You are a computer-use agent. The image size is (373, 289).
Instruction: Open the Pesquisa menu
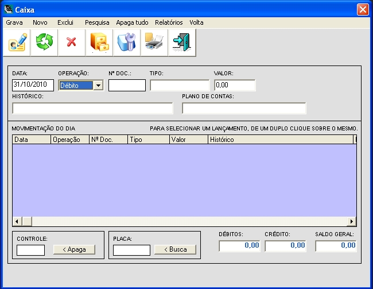click(x=97, y=22)
